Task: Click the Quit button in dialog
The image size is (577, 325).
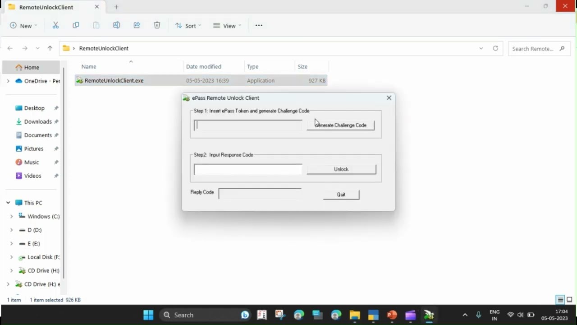Action: click(341, 195)
